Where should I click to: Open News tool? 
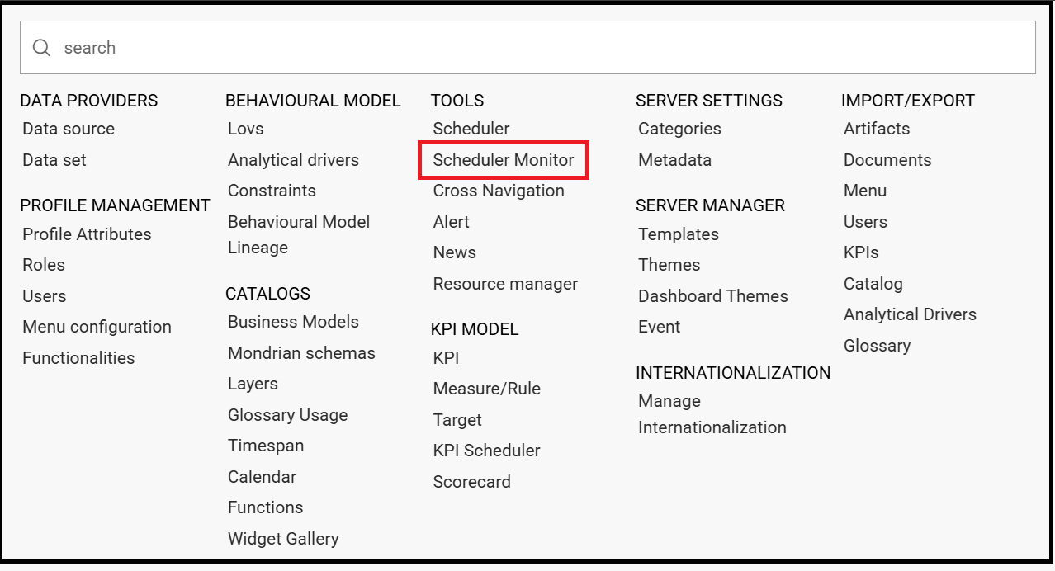point(454,252)
